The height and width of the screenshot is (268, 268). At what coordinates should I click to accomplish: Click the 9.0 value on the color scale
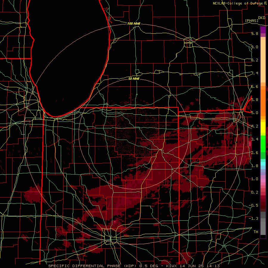click(255, 47)
